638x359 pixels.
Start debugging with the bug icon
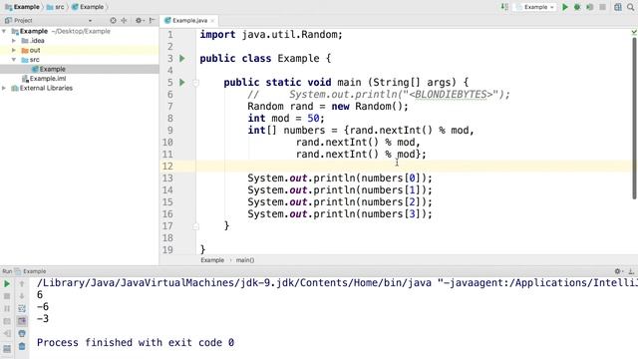click(x=577, y=7)
